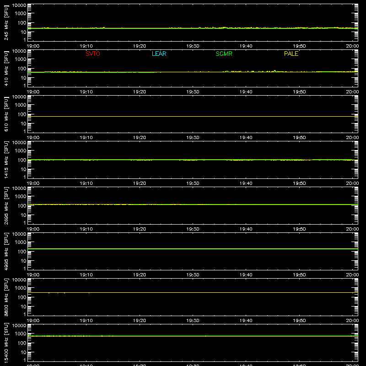Click the yellow PALE station legend label
The height and width of the screenshot is (366, 366).
pos(291,54)
